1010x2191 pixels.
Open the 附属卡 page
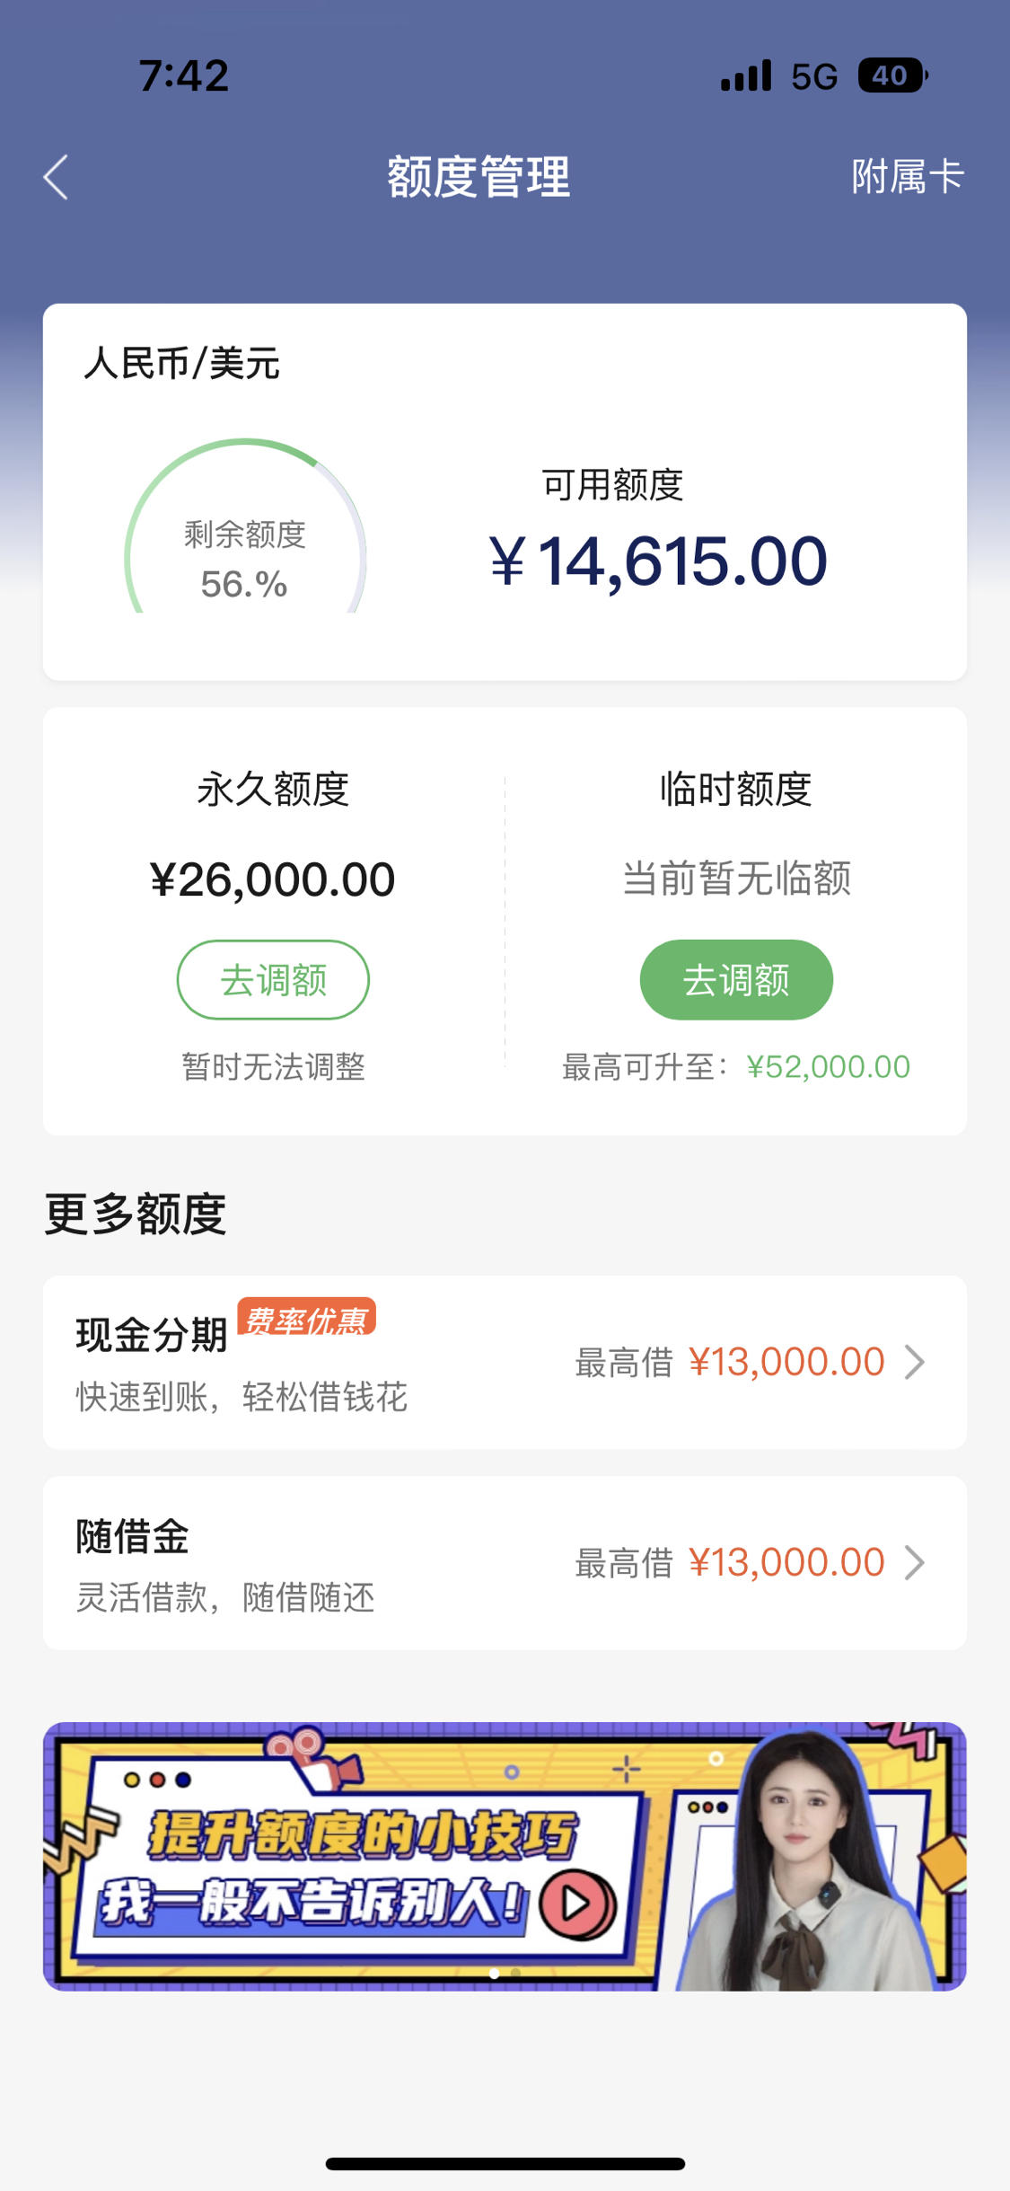tap(907, 177)
